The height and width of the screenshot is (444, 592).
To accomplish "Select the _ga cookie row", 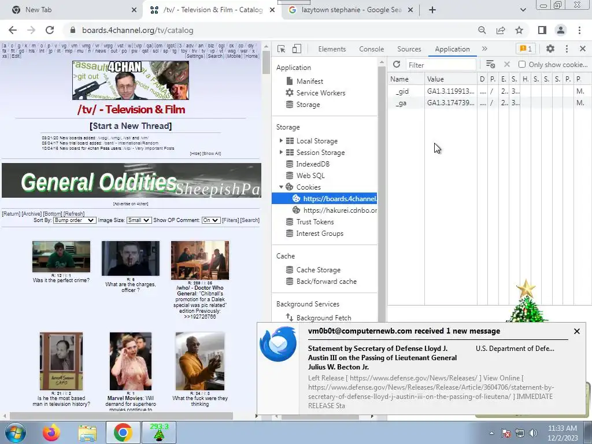I will pos(489,103).
